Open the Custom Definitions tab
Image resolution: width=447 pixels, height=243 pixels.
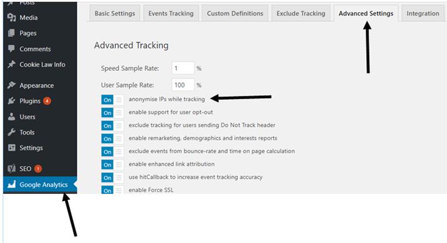pos(235,13)
